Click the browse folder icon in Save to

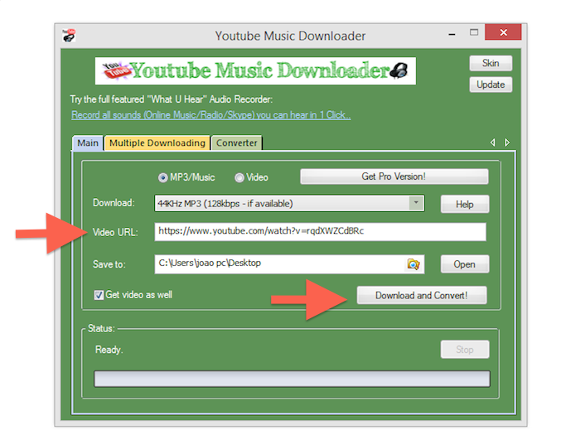413,264
